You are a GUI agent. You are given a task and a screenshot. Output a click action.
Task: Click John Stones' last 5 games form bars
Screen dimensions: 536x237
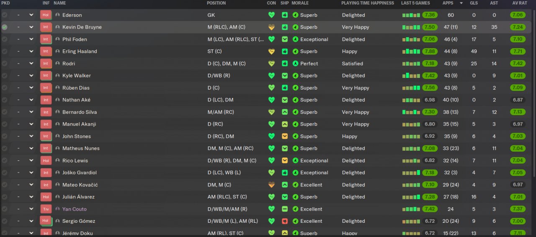click(x=411, y=137)
